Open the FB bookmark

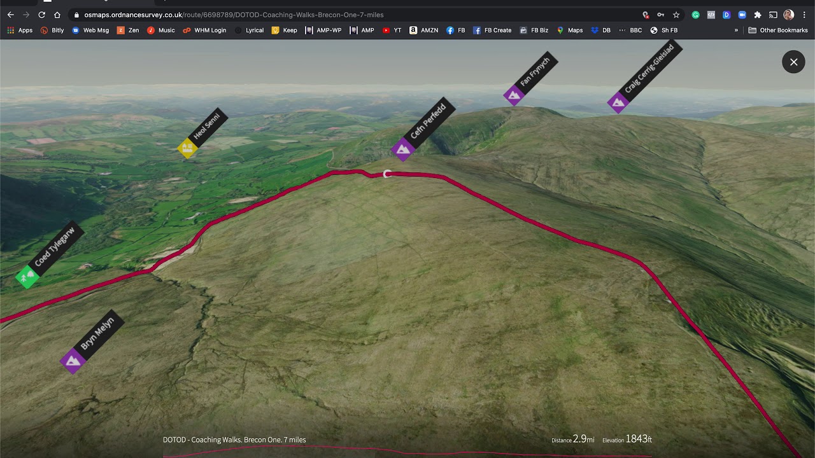point(455,30)
